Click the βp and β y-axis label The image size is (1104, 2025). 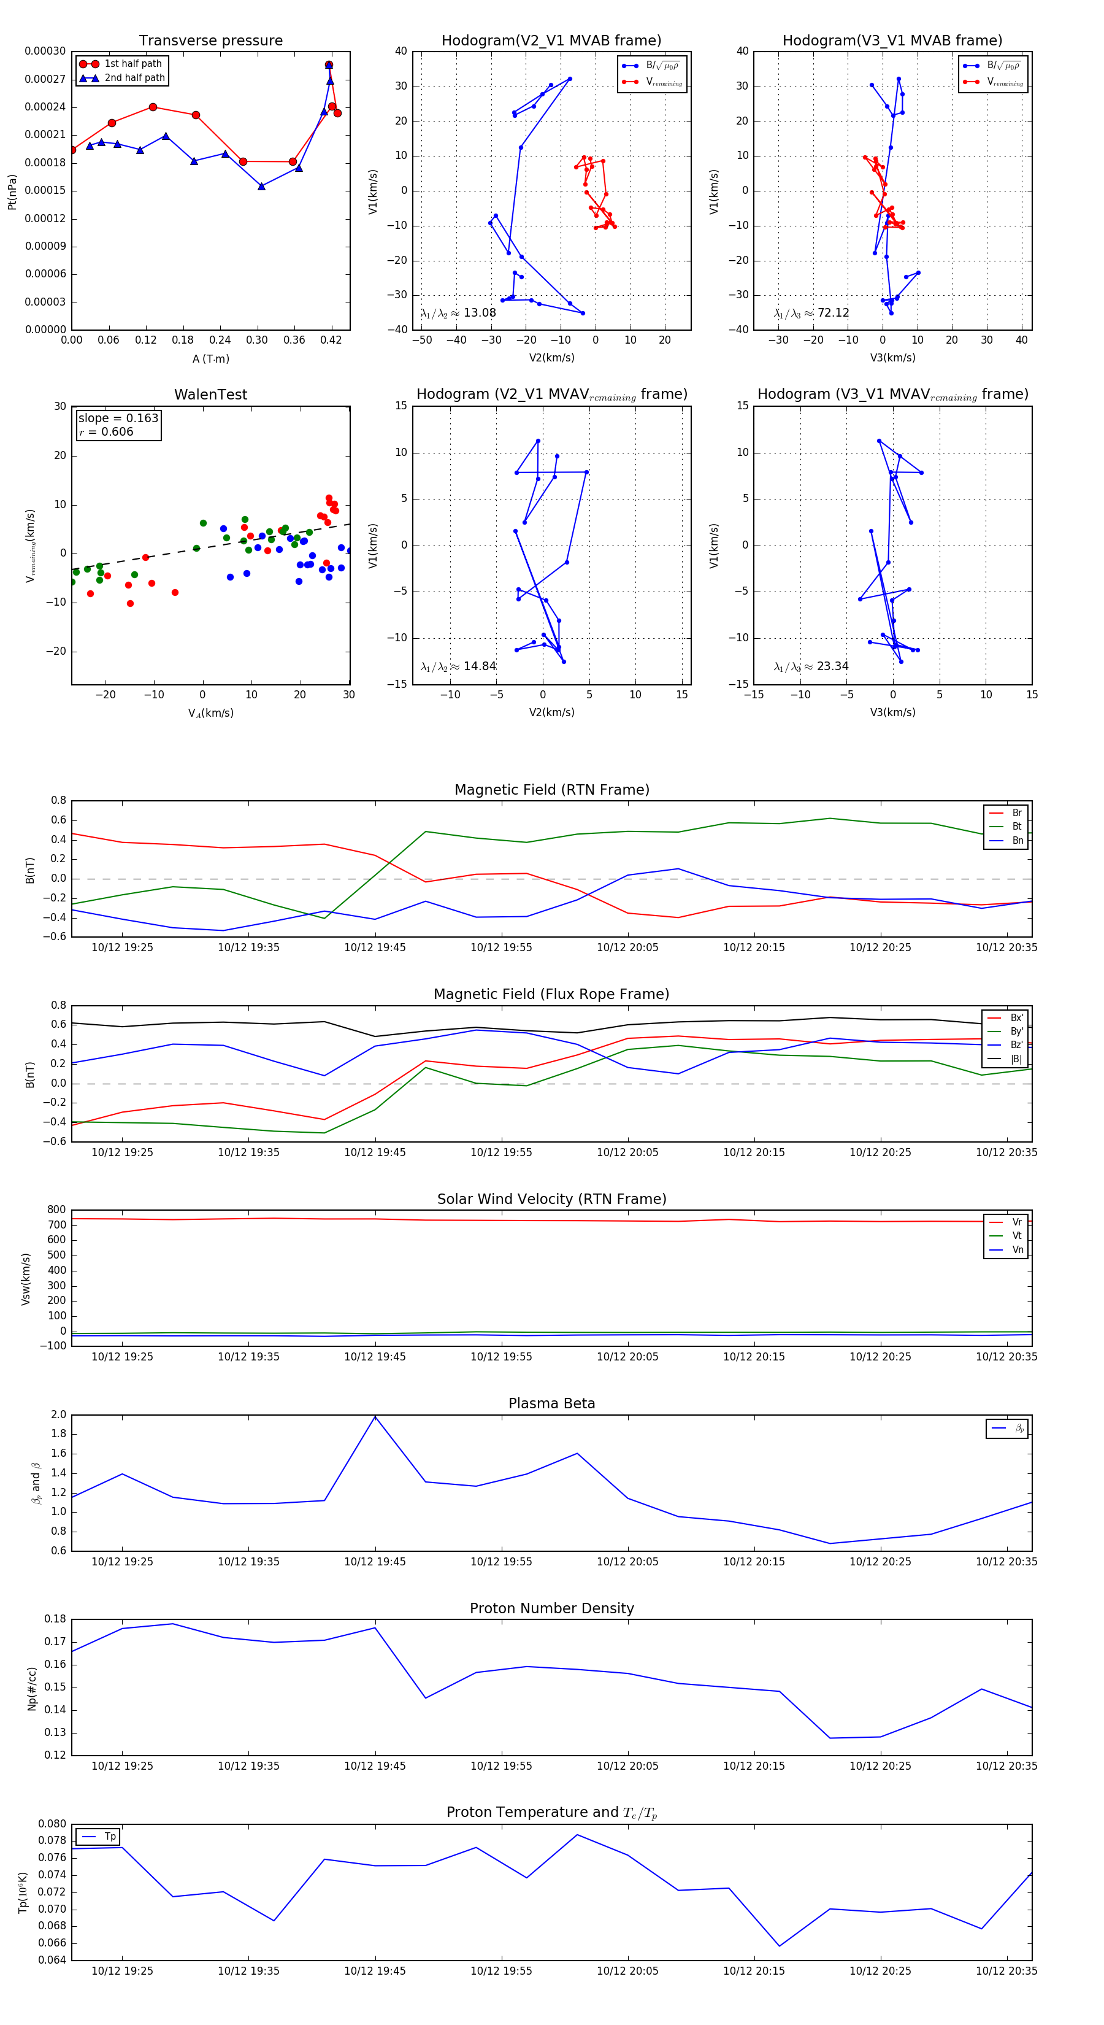point(36,1483)
